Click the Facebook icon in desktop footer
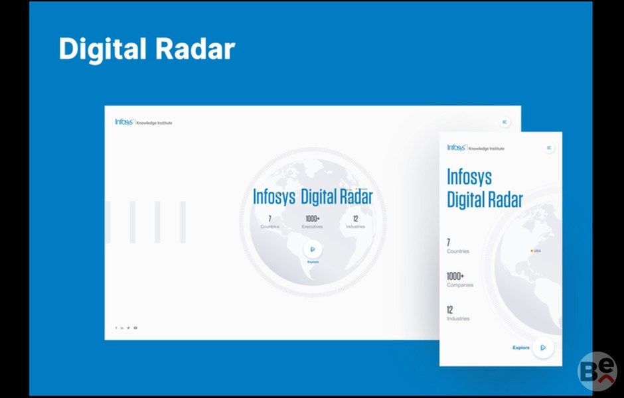Screen dimensions: 624x398 coord(116,328)
